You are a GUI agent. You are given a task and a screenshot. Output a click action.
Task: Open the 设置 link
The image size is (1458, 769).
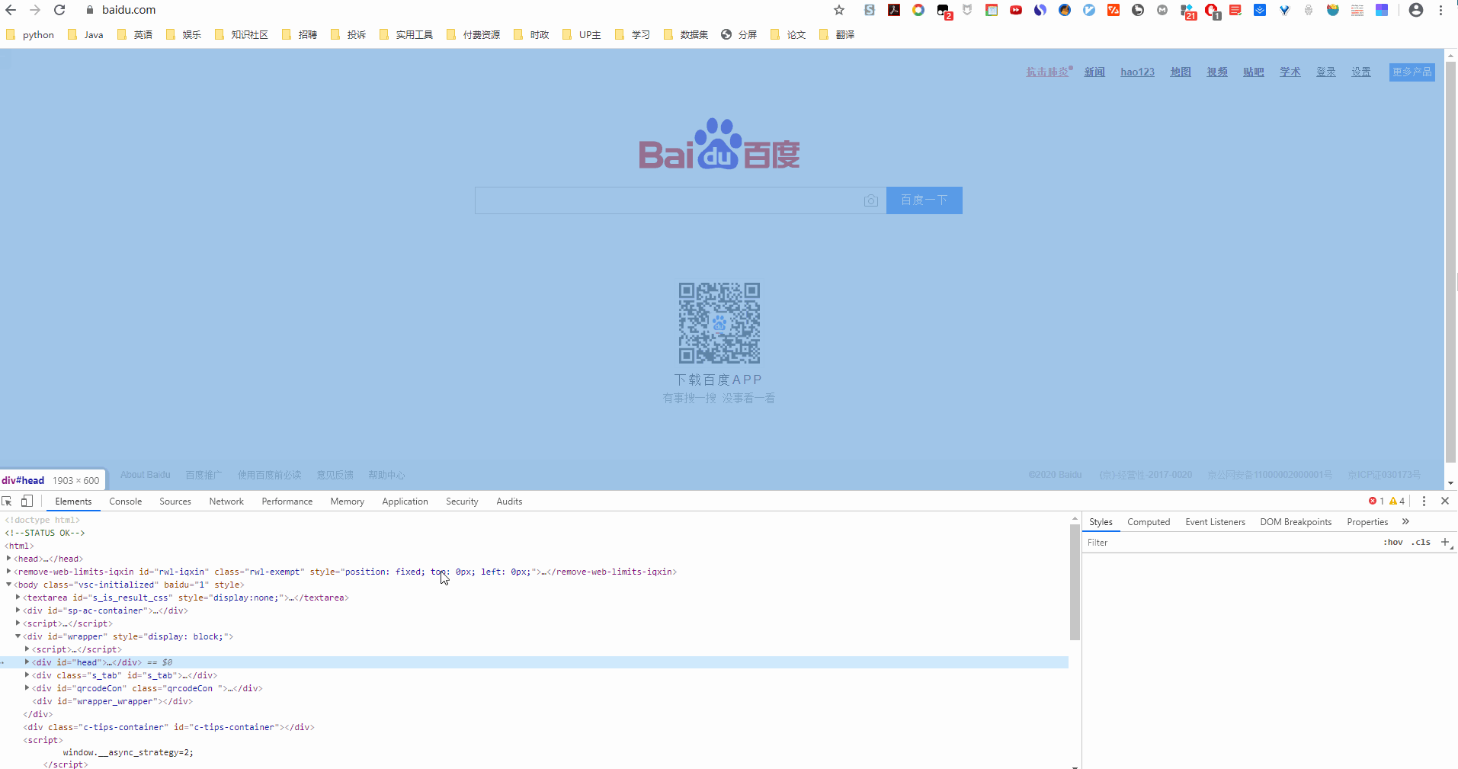pyautogui.click(x=1361, y=72)
